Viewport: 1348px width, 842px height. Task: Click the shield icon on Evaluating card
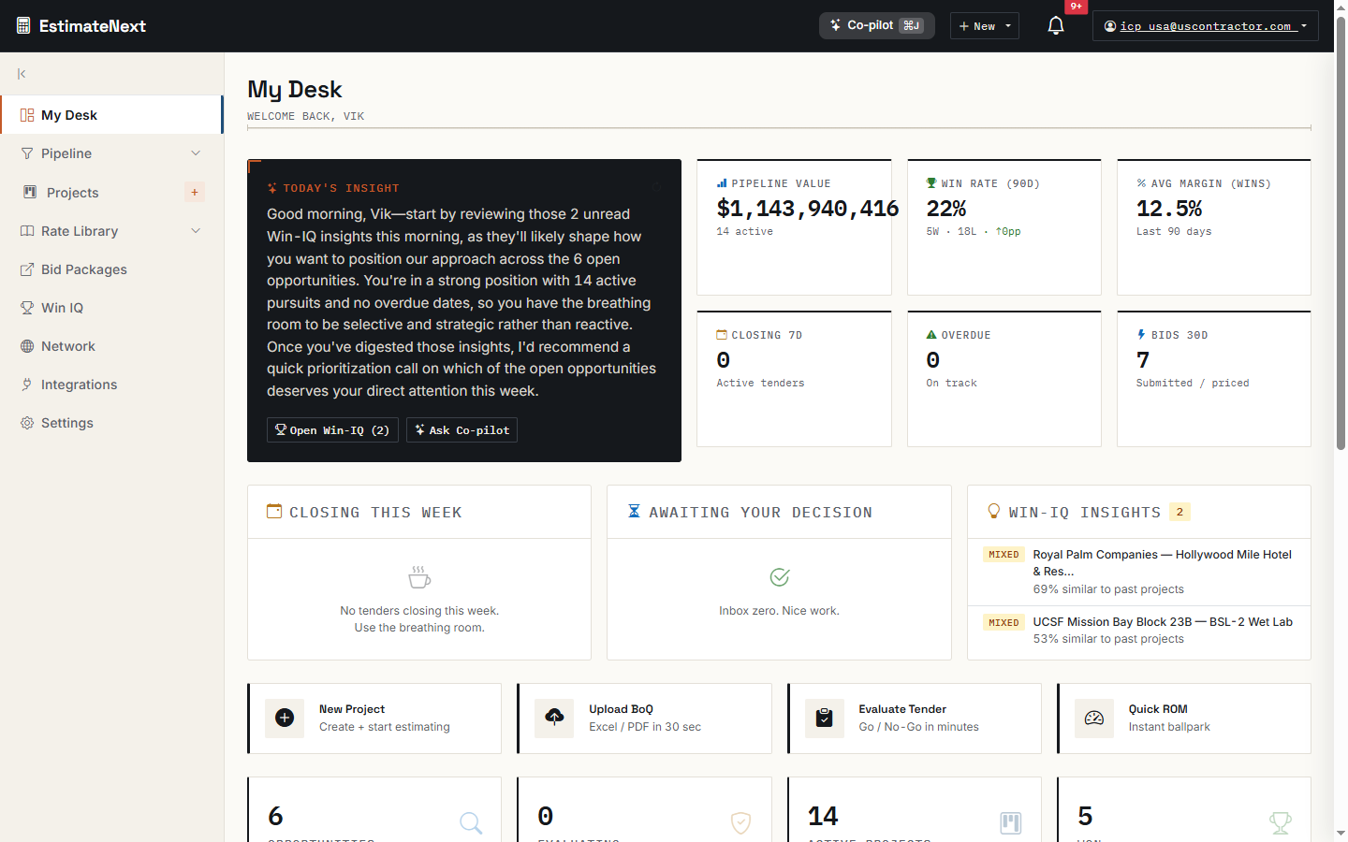[740, 822]
